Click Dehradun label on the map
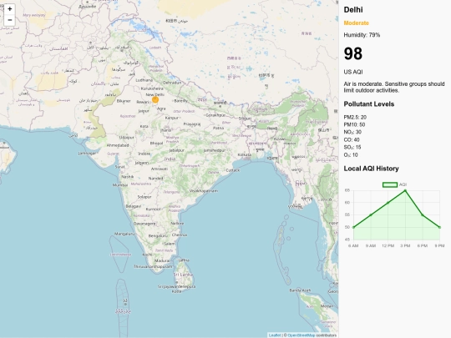451x338 pixels. pos(172,83)
